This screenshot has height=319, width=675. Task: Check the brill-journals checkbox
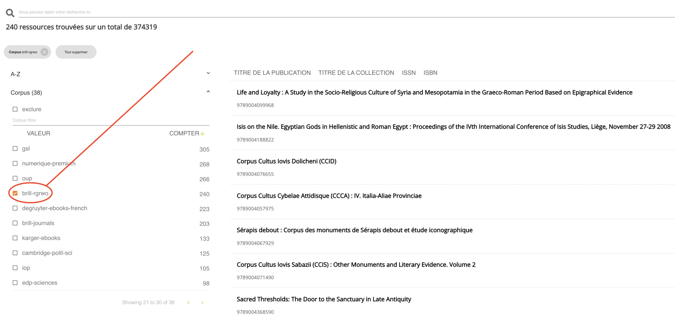pos(15,223)
